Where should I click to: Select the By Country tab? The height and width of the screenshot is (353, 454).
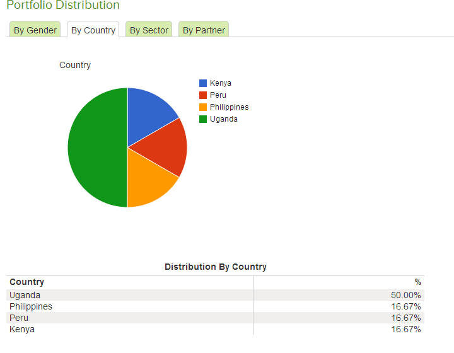pos(93,30)
